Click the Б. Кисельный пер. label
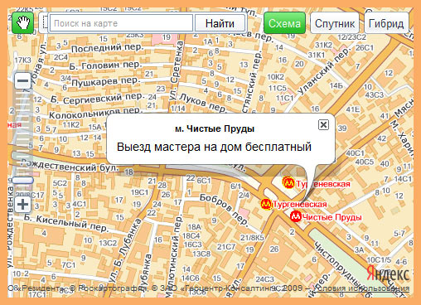This screenshot has width=421, height=305. click(x=65, y=222)
